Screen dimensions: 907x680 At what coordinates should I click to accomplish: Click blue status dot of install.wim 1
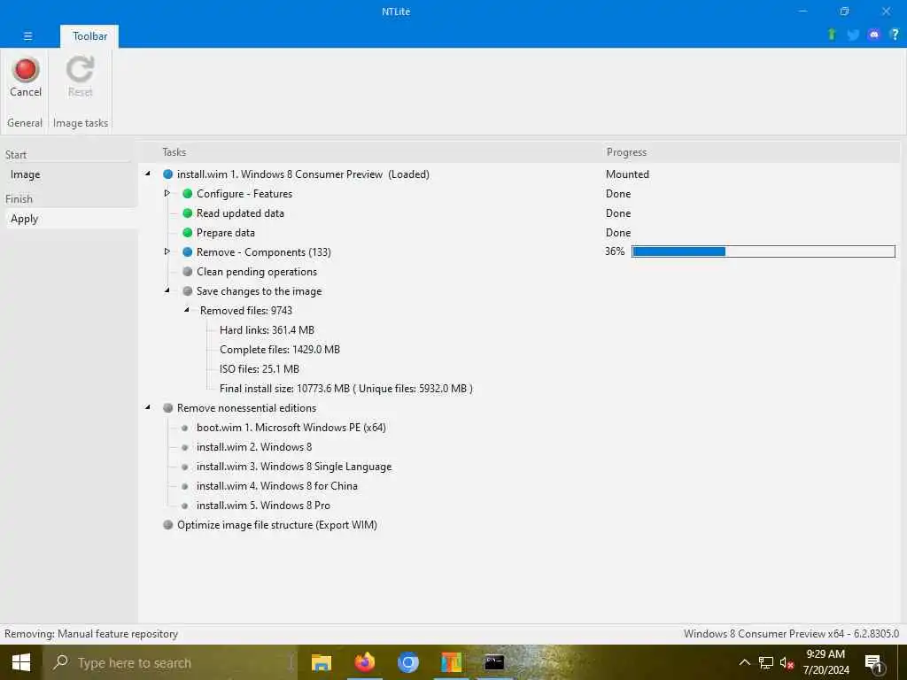click(167, 174)
